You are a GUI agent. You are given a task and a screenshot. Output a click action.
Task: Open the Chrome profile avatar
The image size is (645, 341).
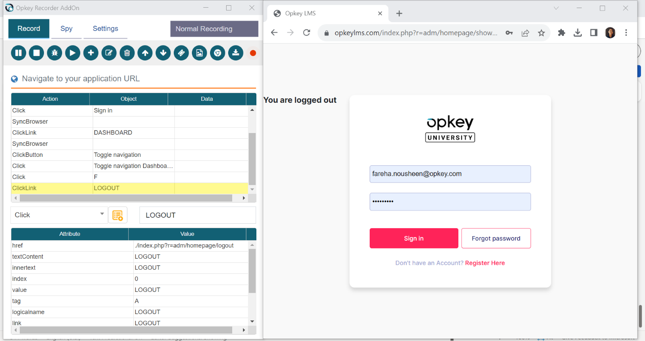[610, 33]
